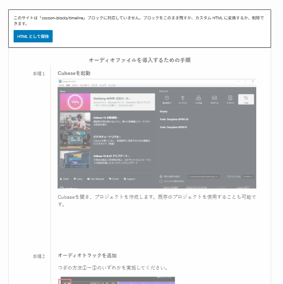Click the heading "オーディオトラックを追加"
This screenshot has height=284, width=283.
coord(87,255)
